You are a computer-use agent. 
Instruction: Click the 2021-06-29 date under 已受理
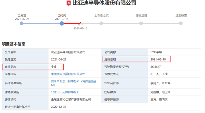(x=22, y=19)
